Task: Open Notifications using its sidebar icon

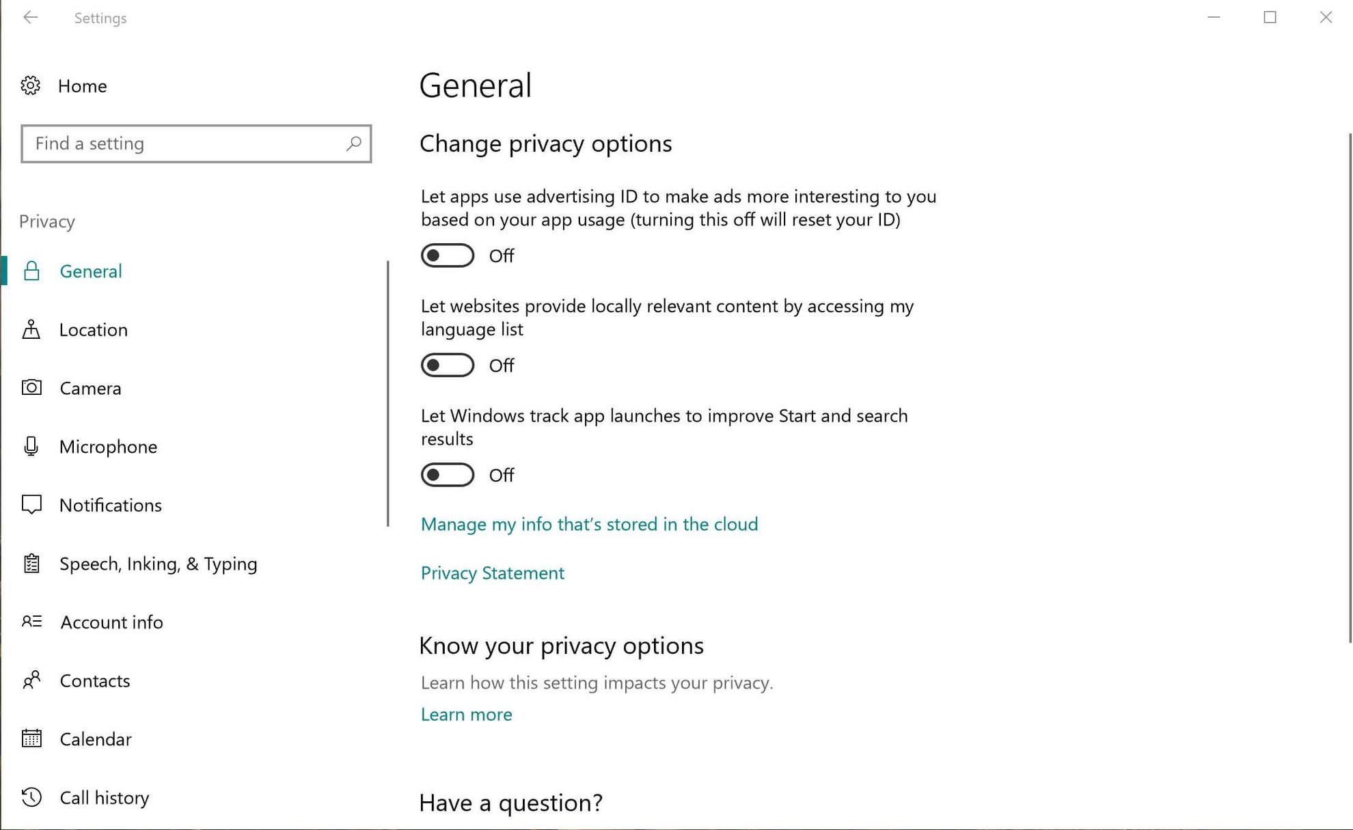Action: tap(31, 505)
